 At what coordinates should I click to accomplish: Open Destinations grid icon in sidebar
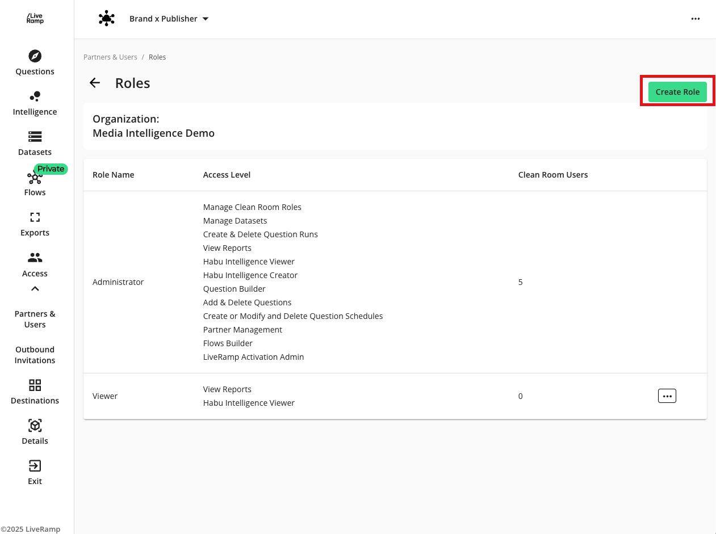tap(35, 385)
